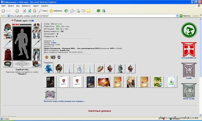The height and width of the screenshot is (121, 202).
Task: Open the Сервис menu
Action: point(36,6)
